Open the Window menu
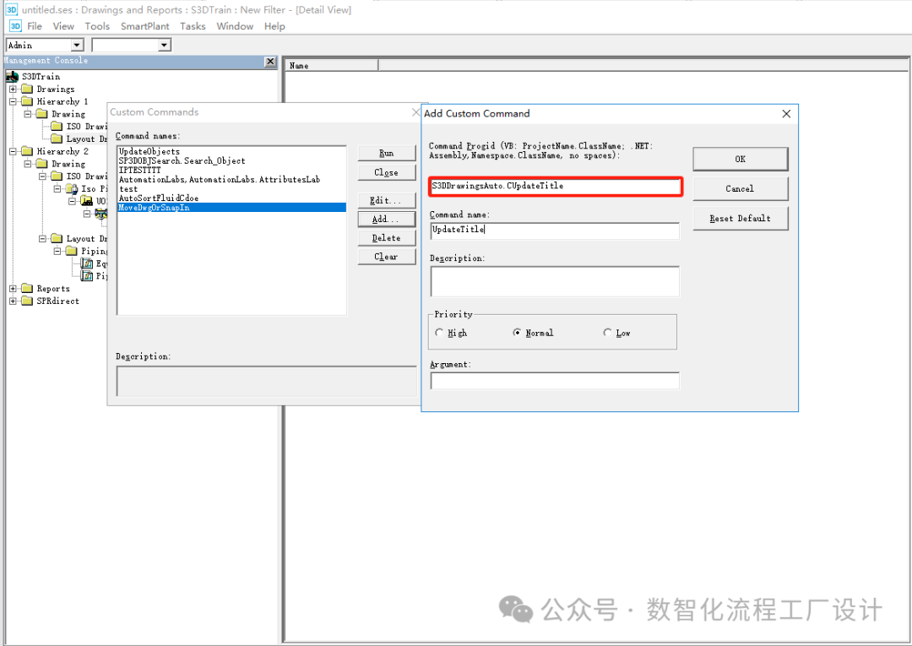Viewport: 912px width, 646px height. tap(235, 26)
